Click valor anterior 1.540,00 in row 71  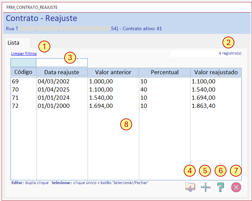click(101, 98)
